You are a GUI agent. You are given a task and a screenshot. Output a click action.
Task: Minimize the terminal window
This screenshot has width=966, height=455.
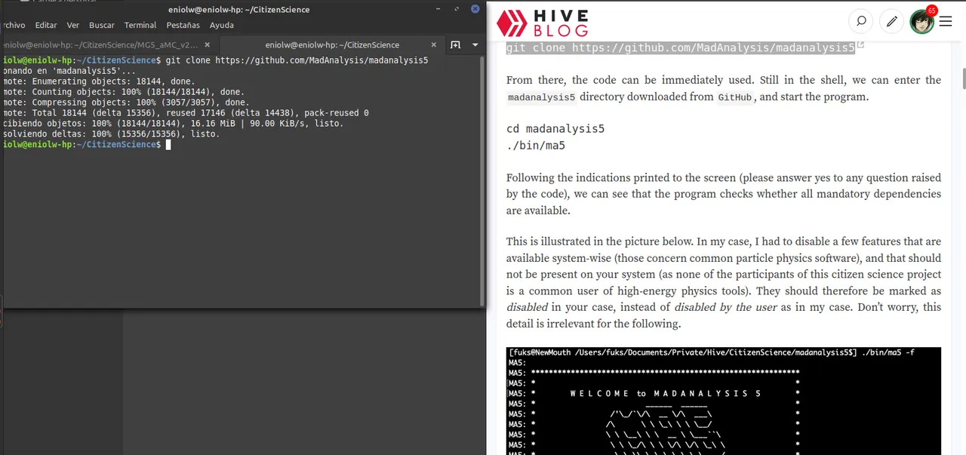439,9
